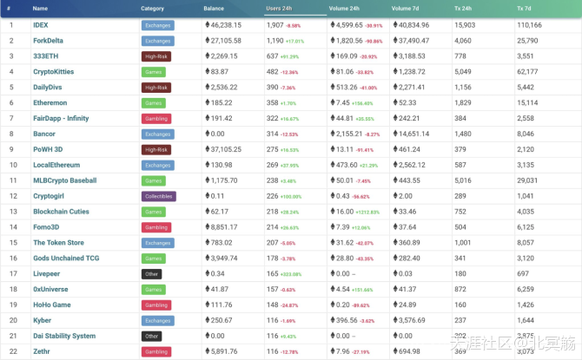The height and width of the screenshot is (360, 582).
Task: Open the ForkDelta dapp link
Action: click(48, 41)
